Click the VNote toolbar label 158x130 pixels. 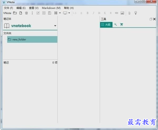[7, 13]
